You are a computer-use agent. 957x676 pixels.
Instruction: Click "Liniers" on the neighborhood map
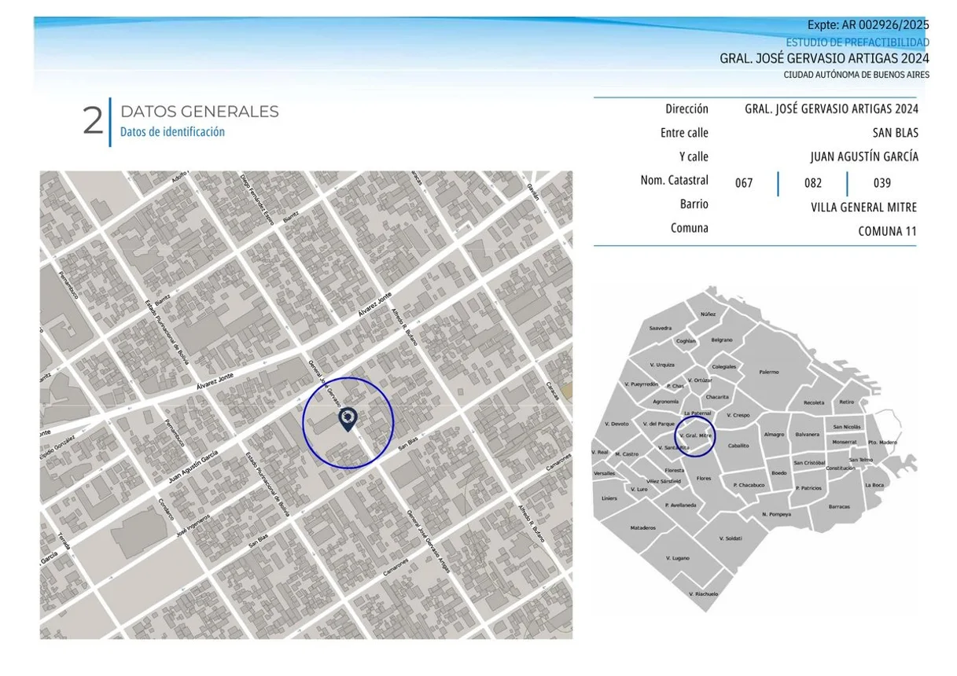(609, 498)
